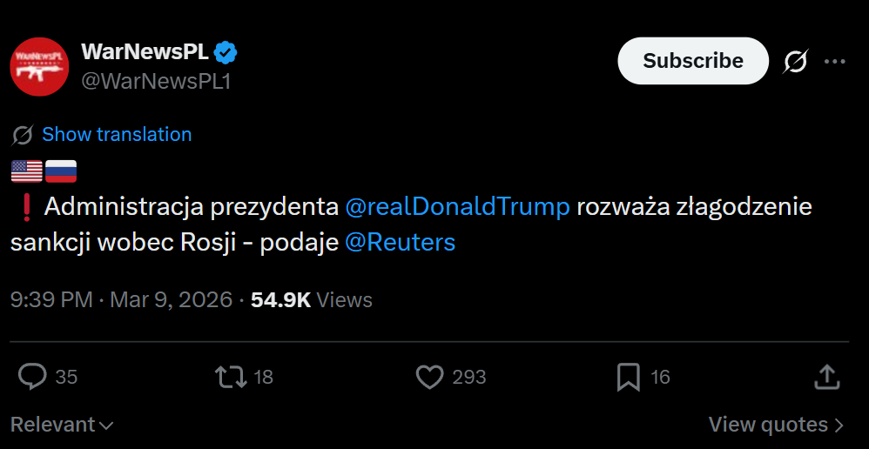Click the @WarNewsPL1 handle
This screenshot has height=449, width=869.
click(x=155, y=81)
